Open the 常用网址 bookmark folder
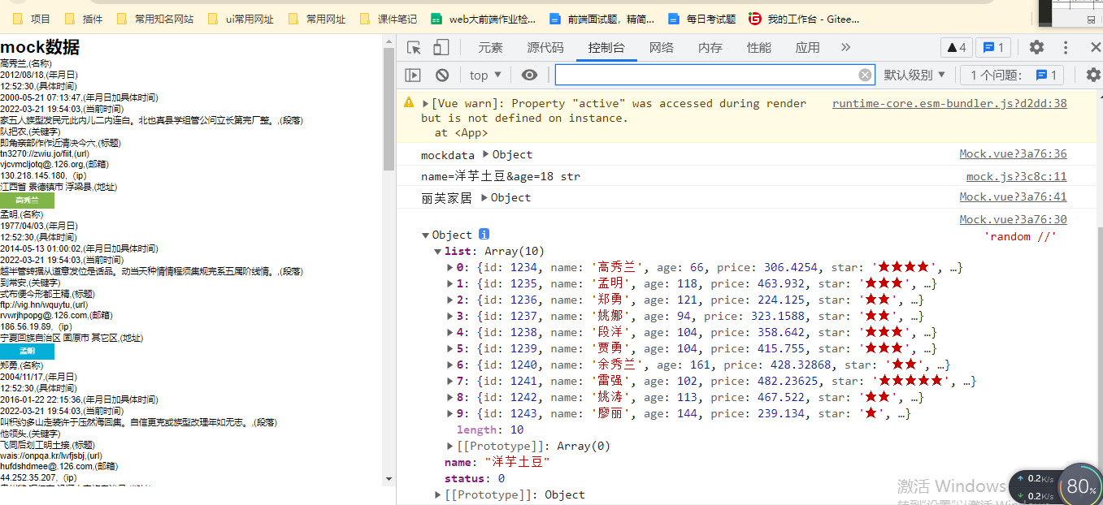Screen dimensions: 1103x505 click(317, 19)
